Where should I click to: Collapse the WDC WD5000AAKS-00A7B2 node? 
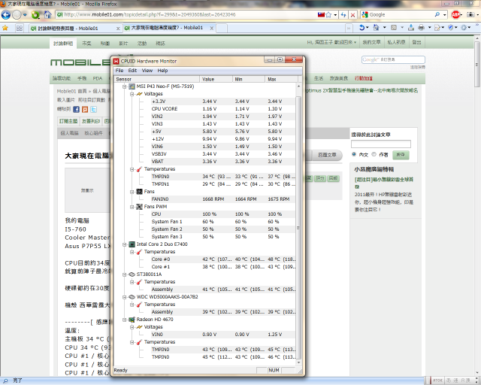tap(125, 297)
